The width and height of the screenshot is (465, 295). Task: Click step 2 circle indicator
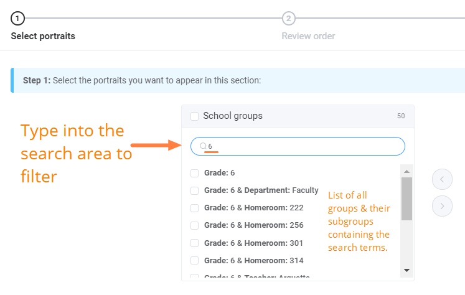[x=288, y=18]
